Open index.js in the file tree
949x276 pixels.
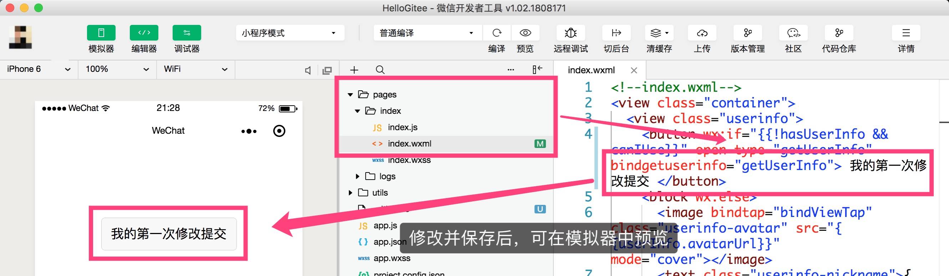[x=402, y=127]
